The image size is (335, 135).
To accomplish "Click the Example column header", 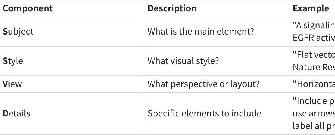I will 311,8.
